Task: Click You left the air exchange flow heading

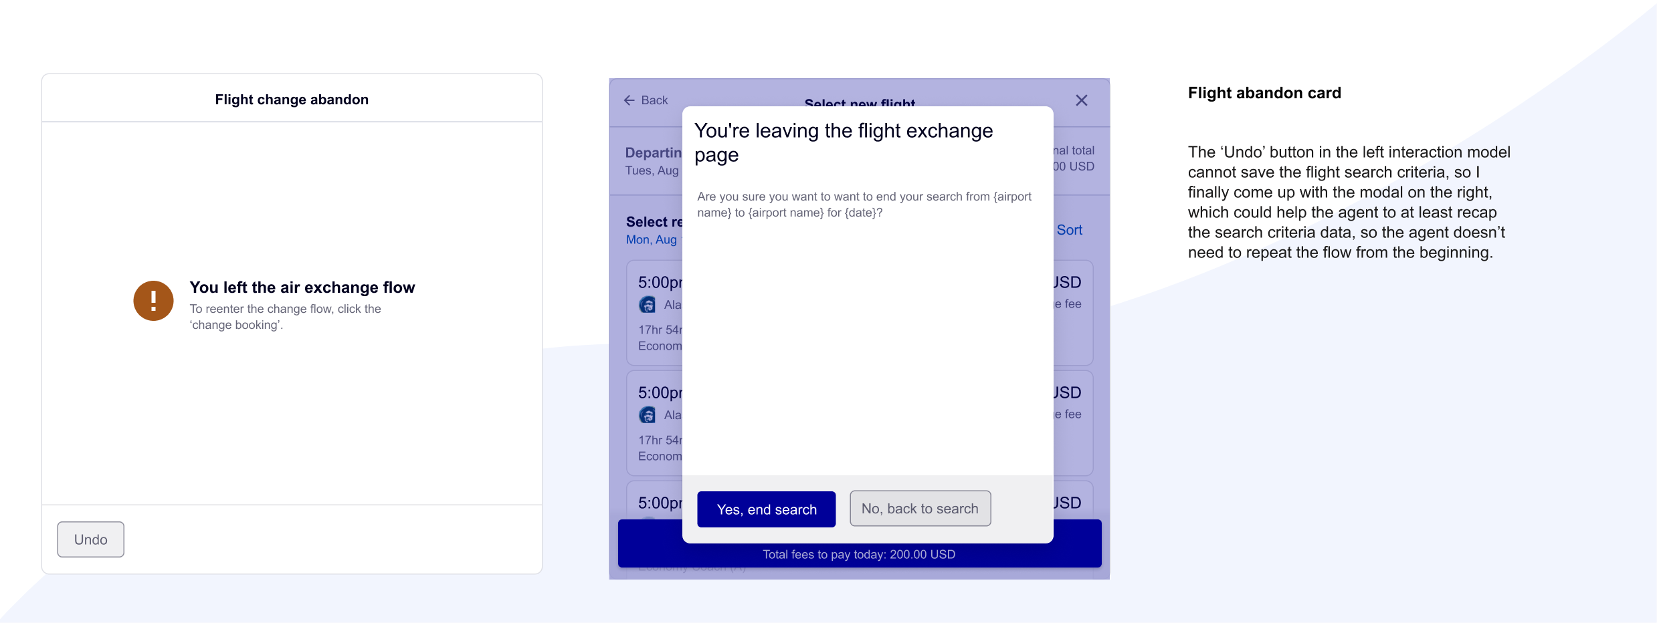Action: (302, 287)
